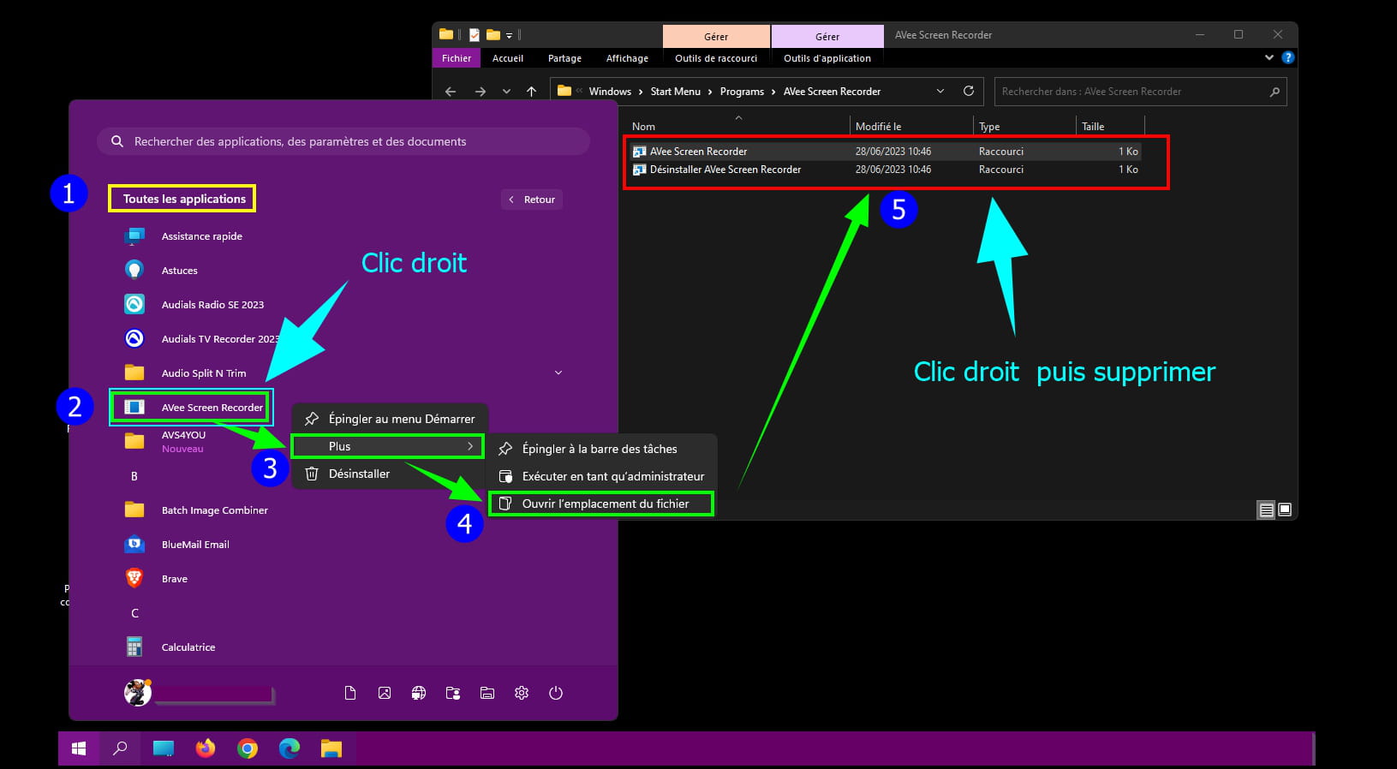This screenshot has width=1397, height=769.
Task: Open taskbar Search magnifier
Action: pos(121,748)
